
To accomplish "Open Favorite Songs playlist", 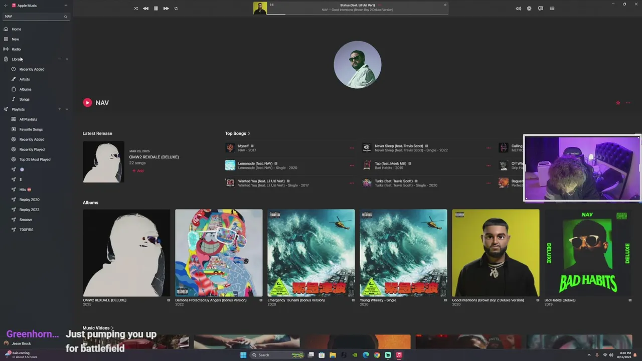I will point(31,129).
